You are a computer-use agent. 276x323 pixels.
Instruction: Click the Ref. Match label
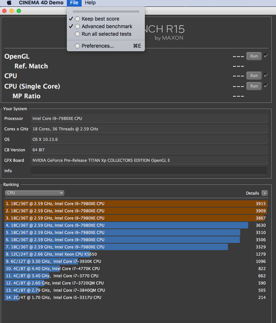tap(31, 66)
